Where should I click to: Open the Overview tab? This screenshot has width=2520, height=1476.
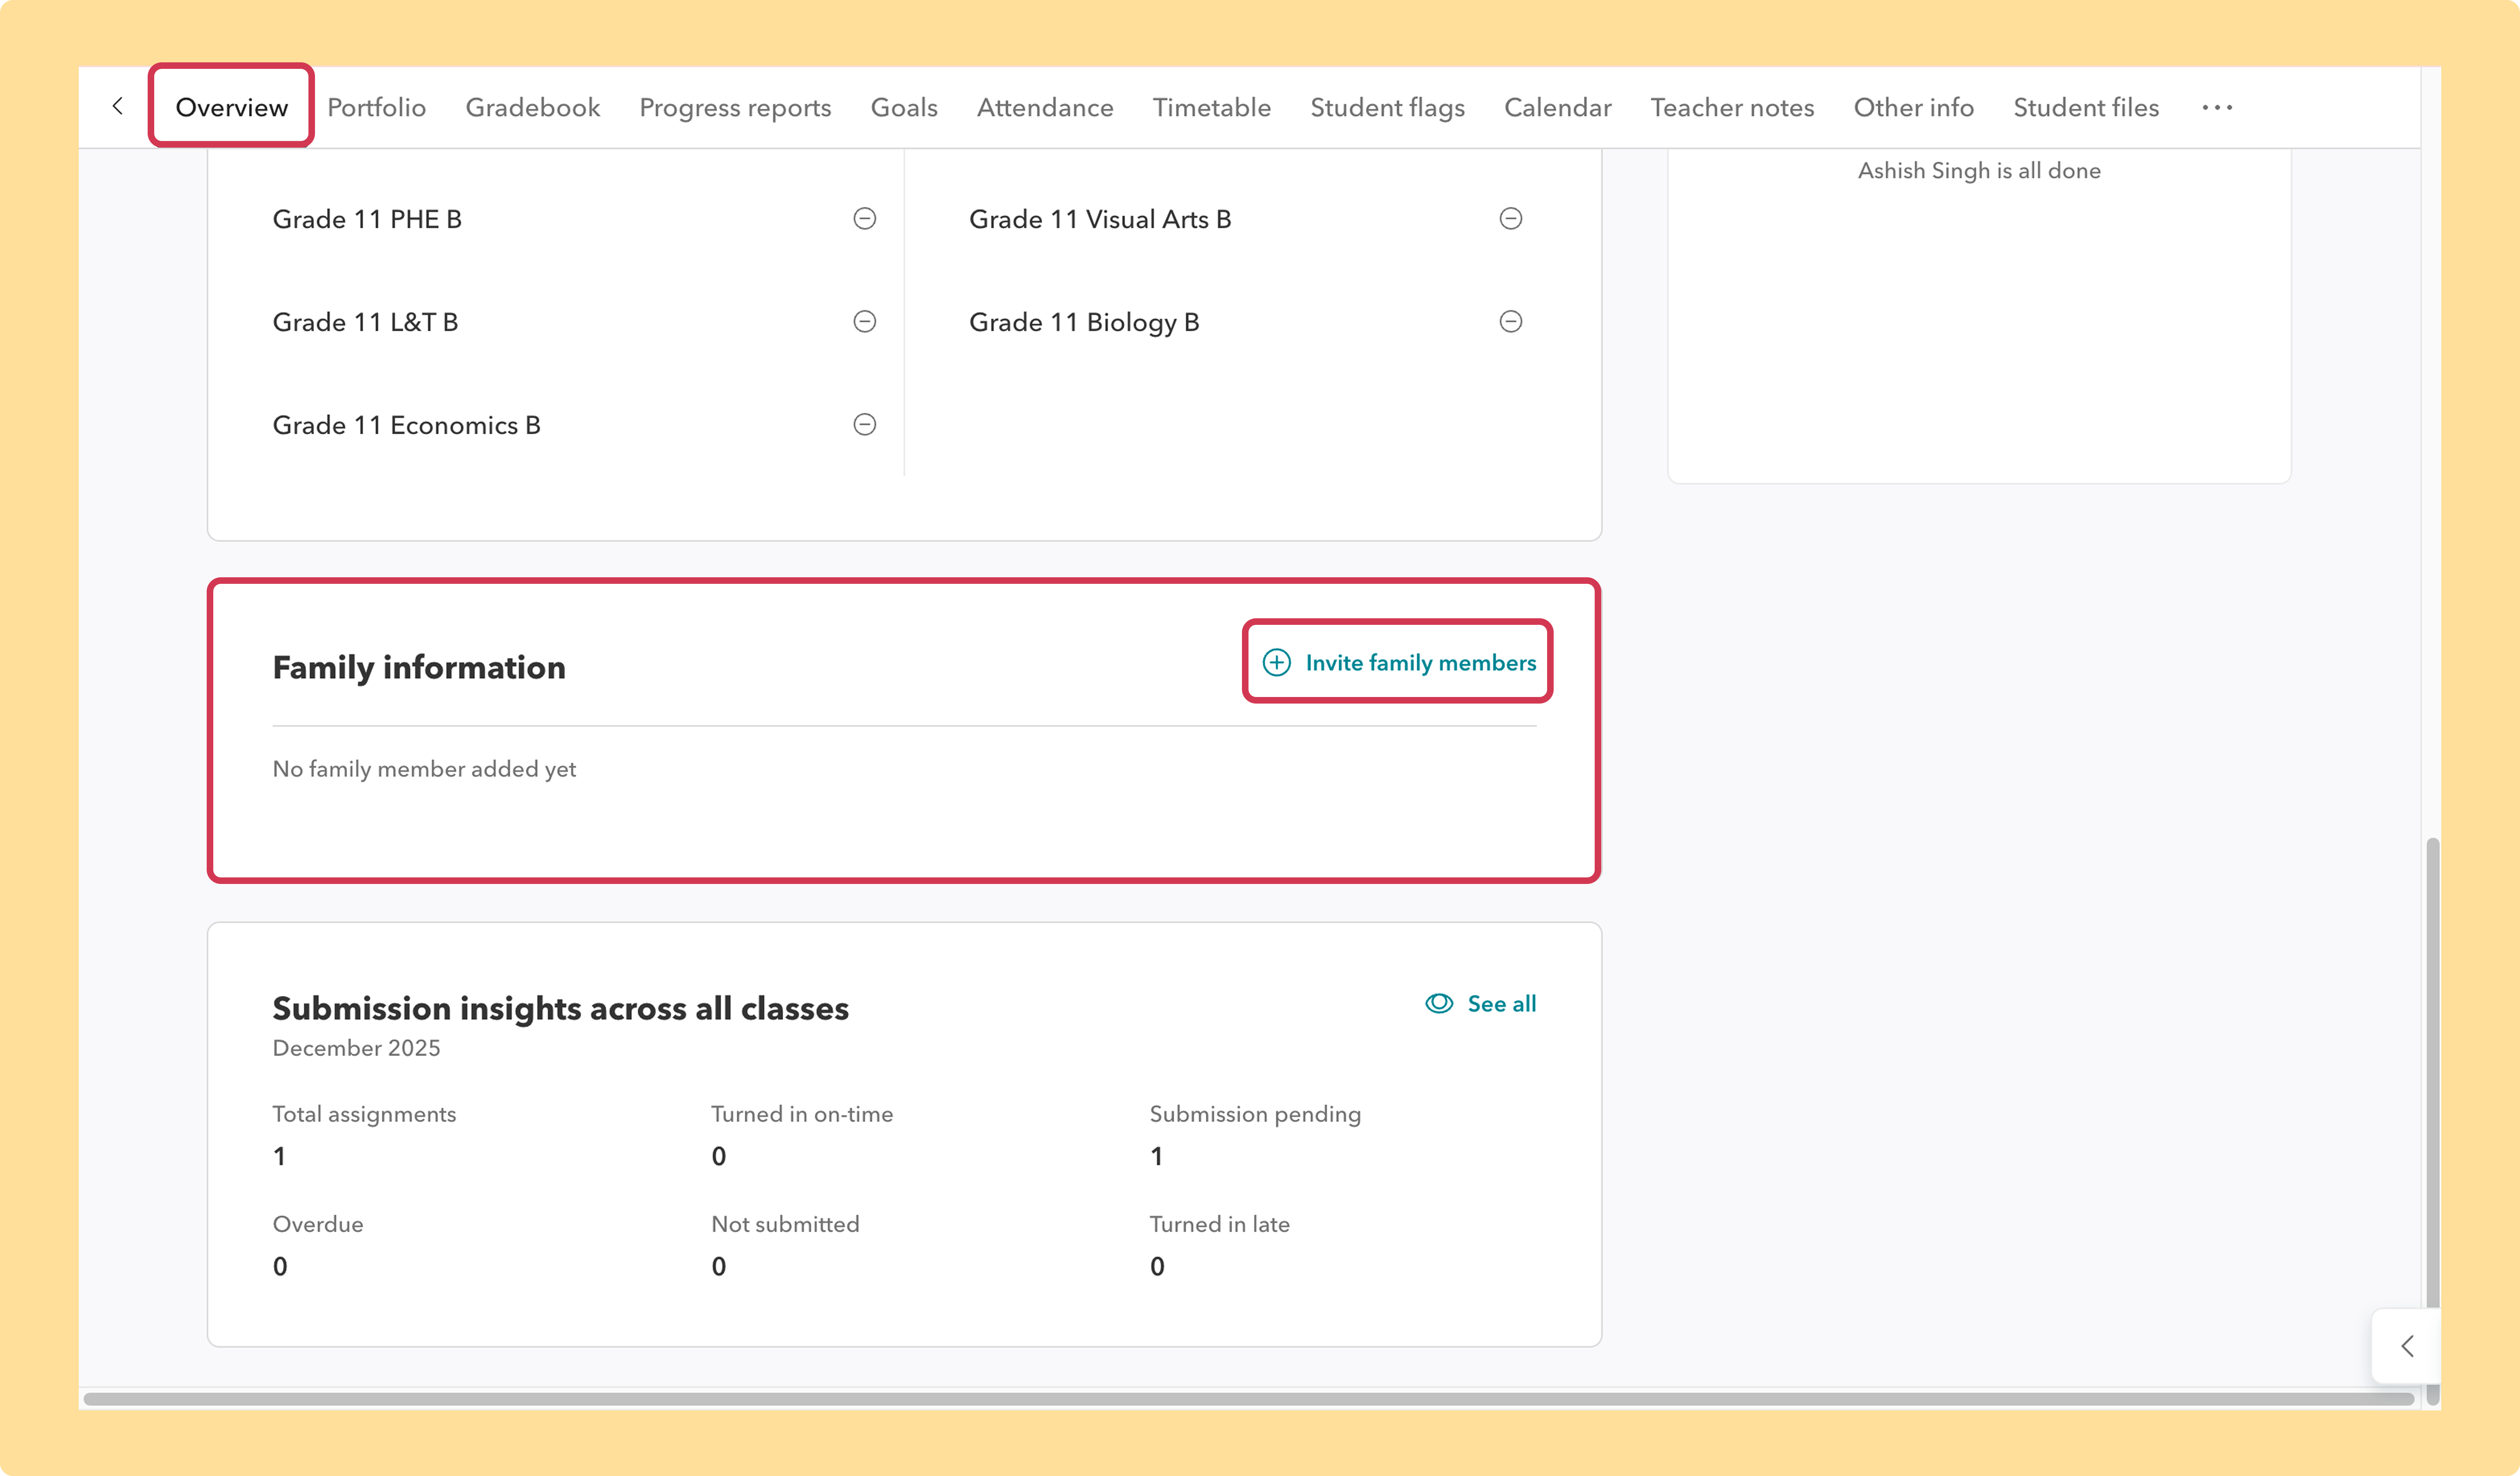(x=232, y=107)
